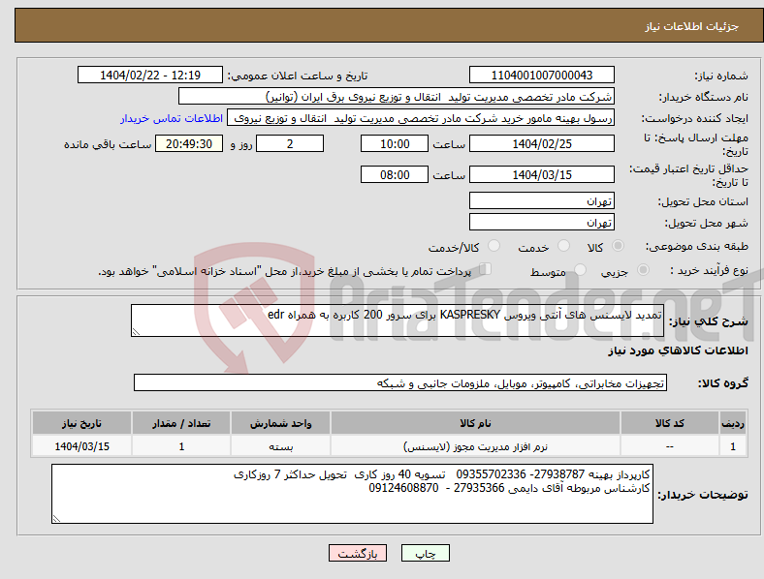Select the جزیی purchase type radio
Screen dimensions: 764x579
click(x=643, y=269)
